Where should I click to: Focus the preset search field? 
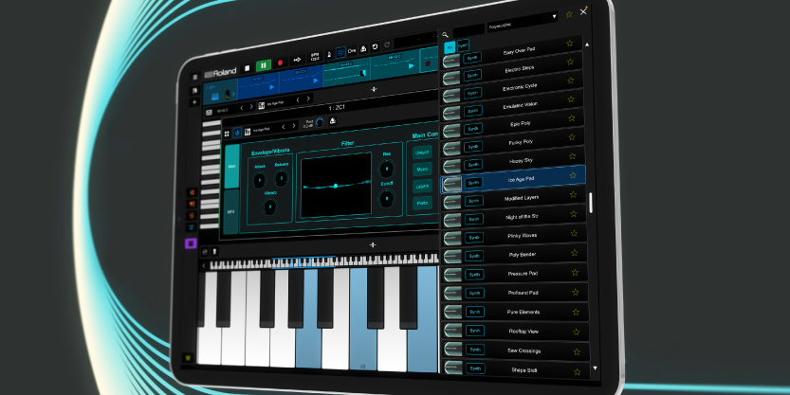(x=468, y=31)
